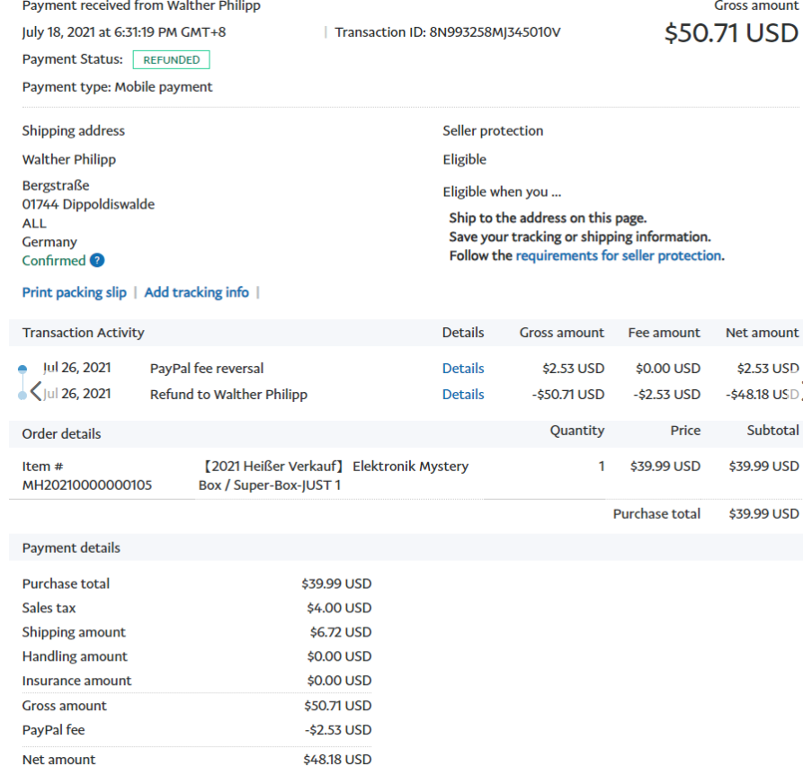This screenshot has height=775, width=803.
Task: Click the REFUNDED payment status badge
Action: [171, 60]
